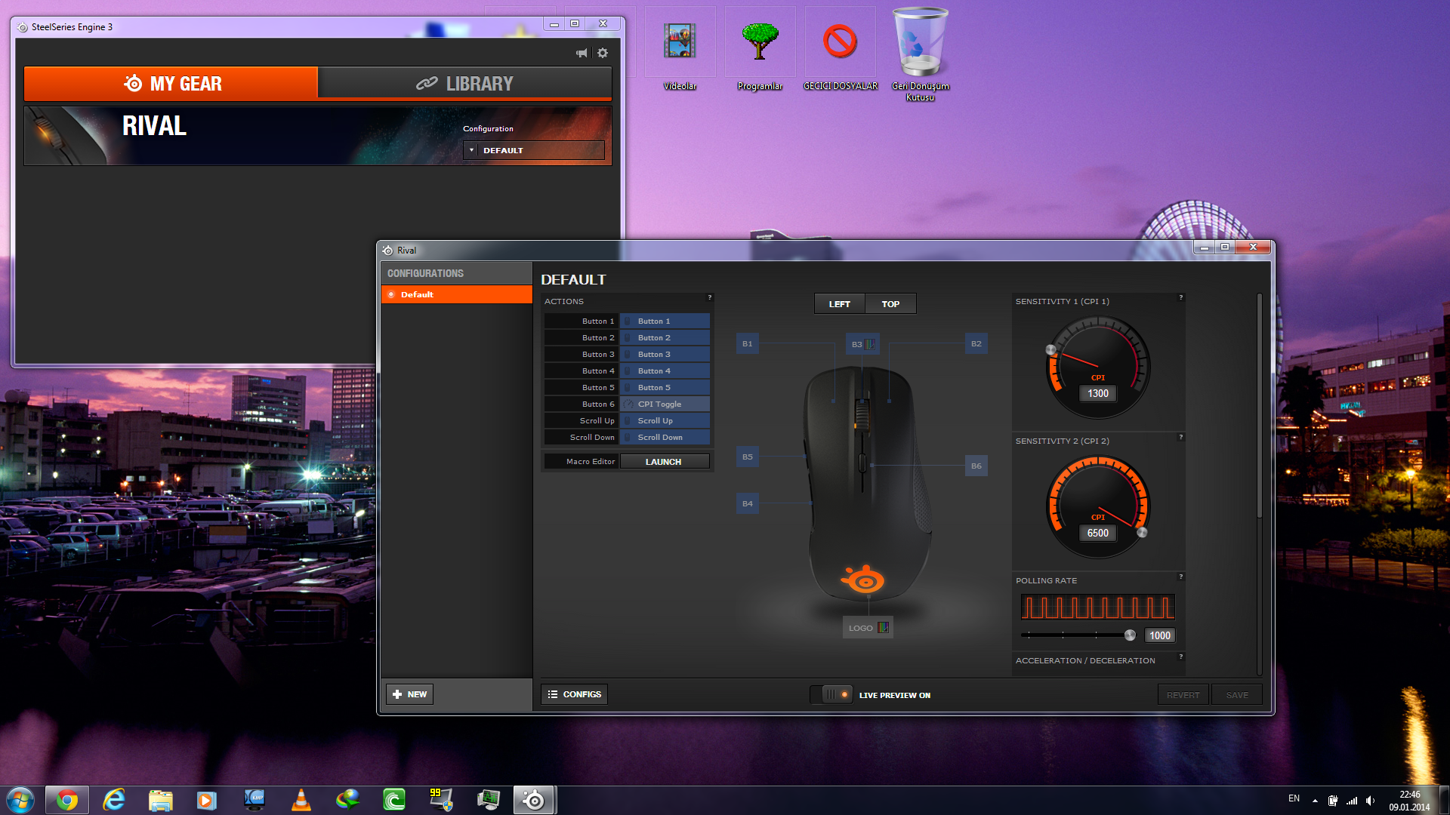Switch to the MY GEAR tab

click(171, 83)
